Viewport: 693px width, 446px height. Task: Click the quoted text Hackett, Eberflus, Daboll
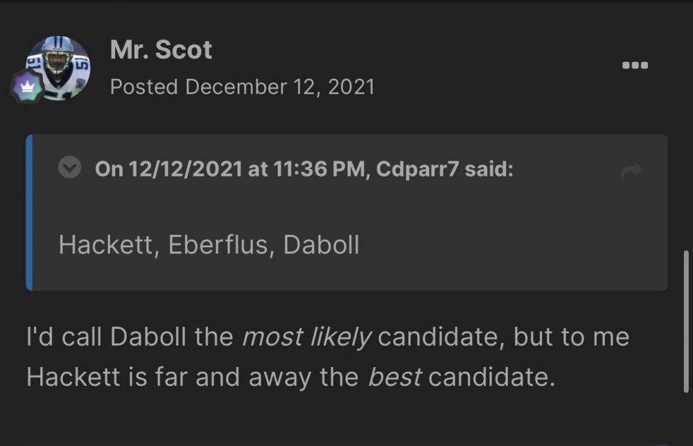click(209, 244)
